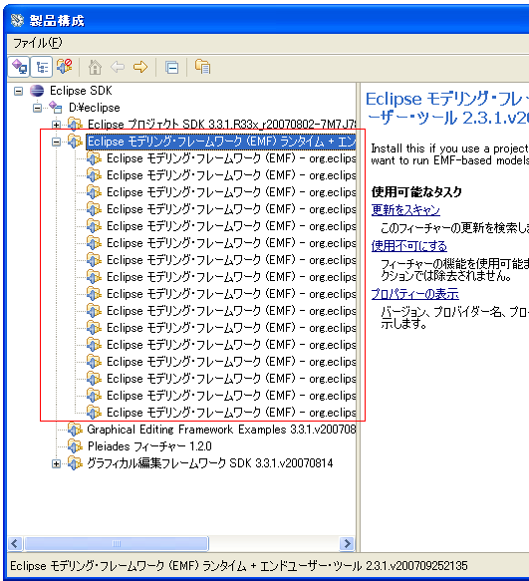This screenshot has height=581, width=529.
Task: Select Eclipse プロジェクト SDK 3.3.1 row
Action: [221, 125]
